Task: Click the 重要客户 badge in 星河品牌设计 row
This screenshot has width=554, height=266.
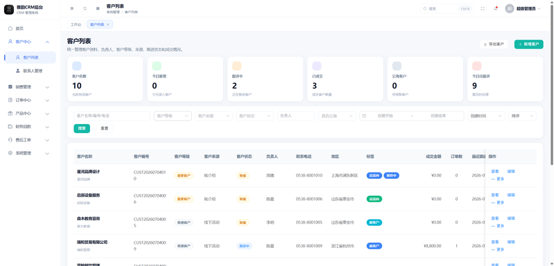Action: click(184, 175)
